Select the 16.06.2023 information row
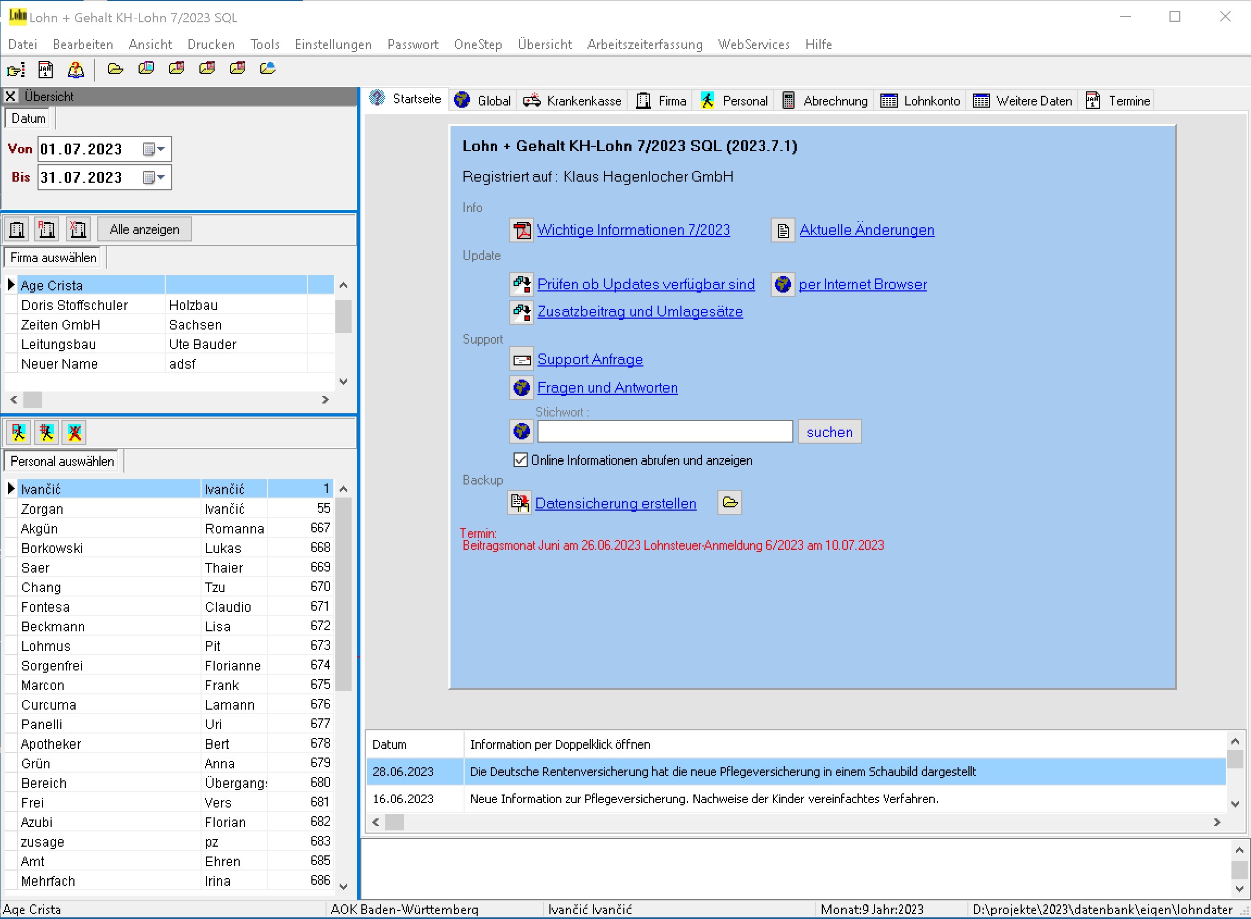The height and width of the screenshot is (919, 1251). (x=796, y=799)
